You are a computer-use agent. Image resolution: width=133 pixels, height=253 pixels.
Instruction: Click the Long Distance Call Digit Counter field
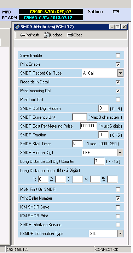tap(99, 161)
